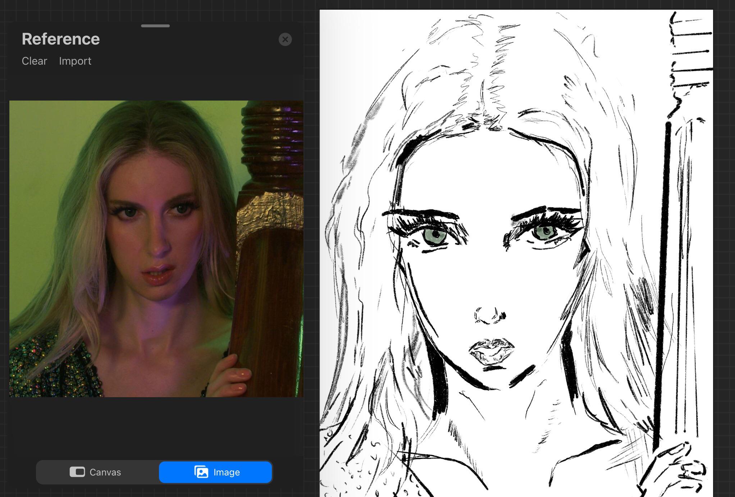735x497 pixels.
Task: Tap the drag handle above the Reference title
Action: coord(155,26)
